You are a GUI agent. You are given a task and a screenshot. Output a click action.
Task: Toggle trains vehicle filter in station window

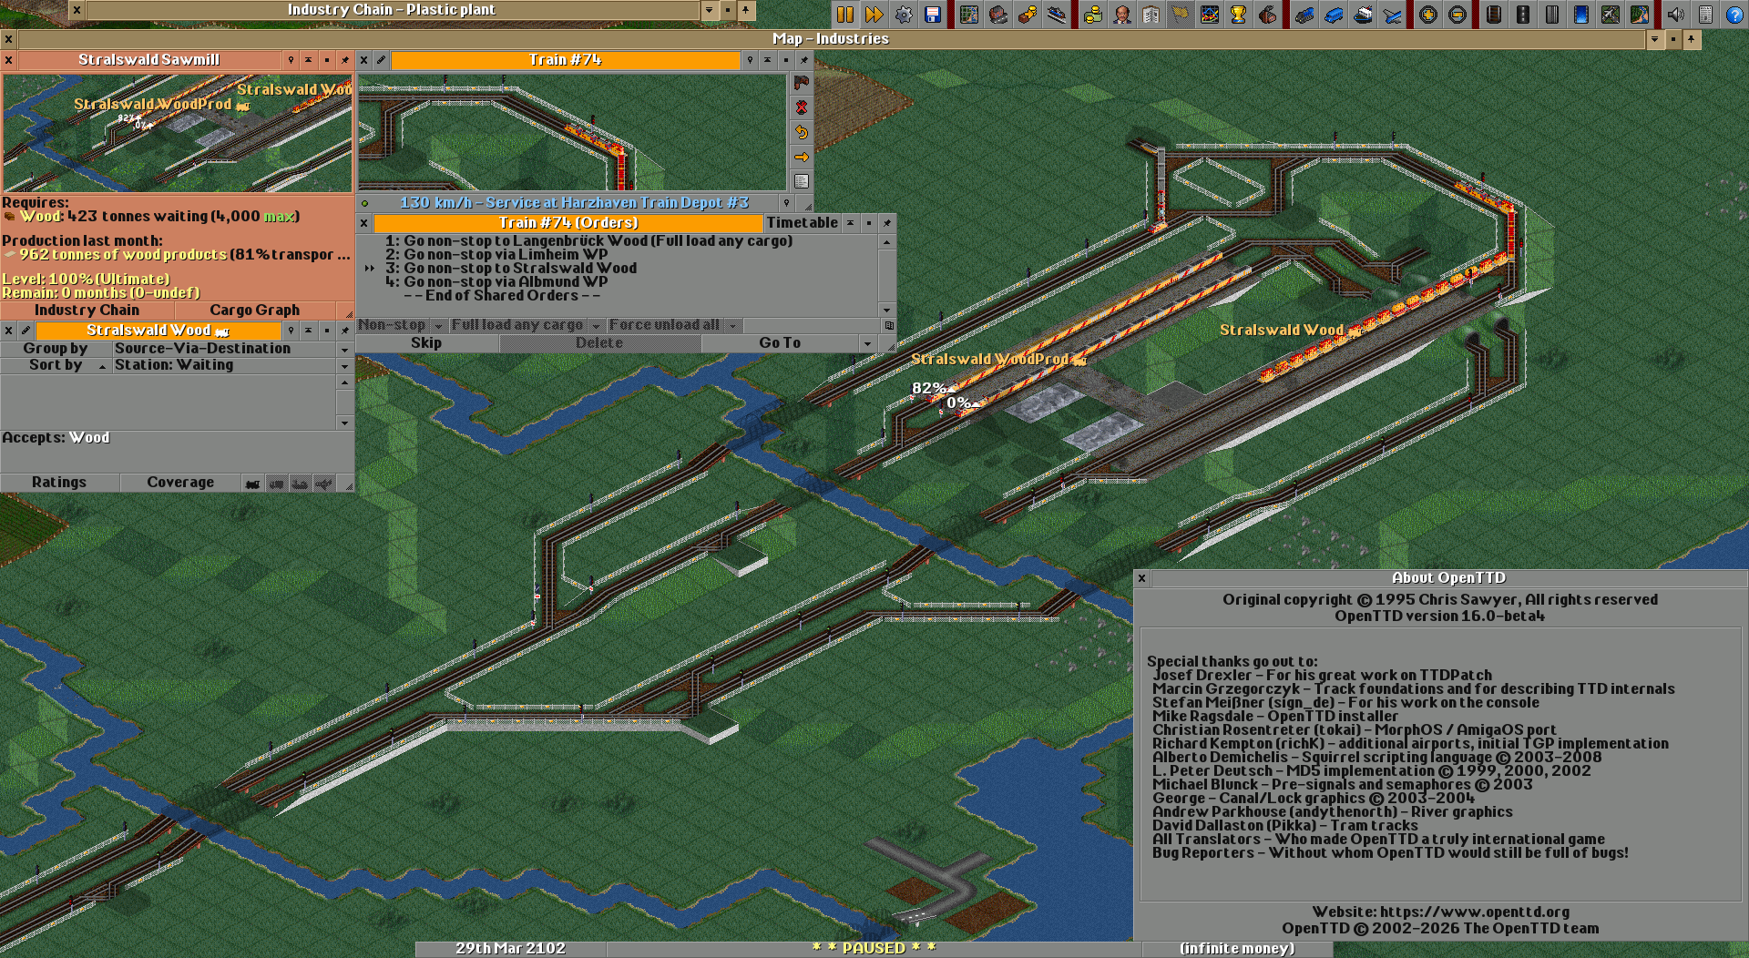point(252,483)
